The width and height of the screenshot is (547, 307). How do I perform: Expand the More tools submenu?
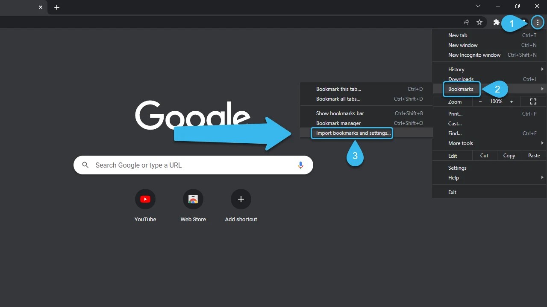[460, 143]
